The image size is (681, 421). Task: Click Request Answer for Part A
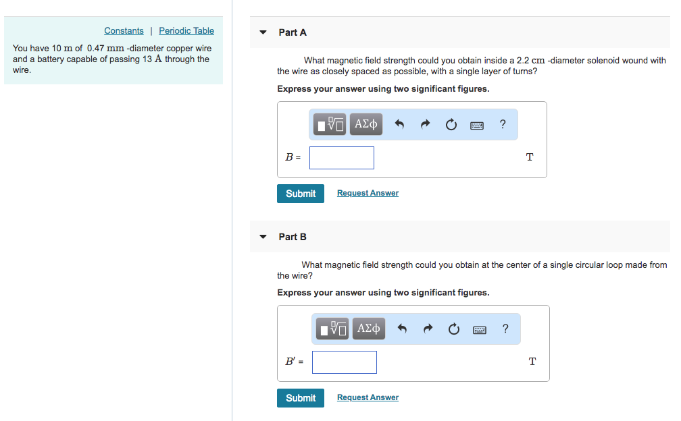368,193
